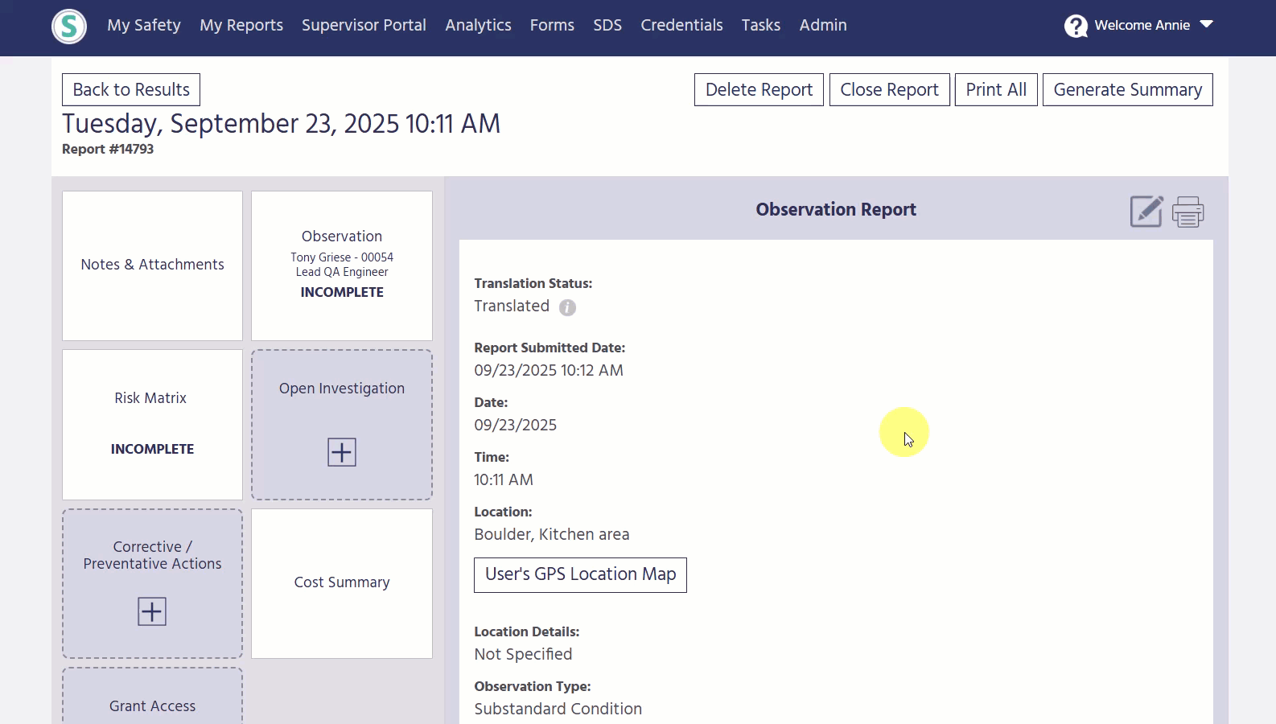
Task: Open the Notes & Attachments tile
Action: pos(152,265)
